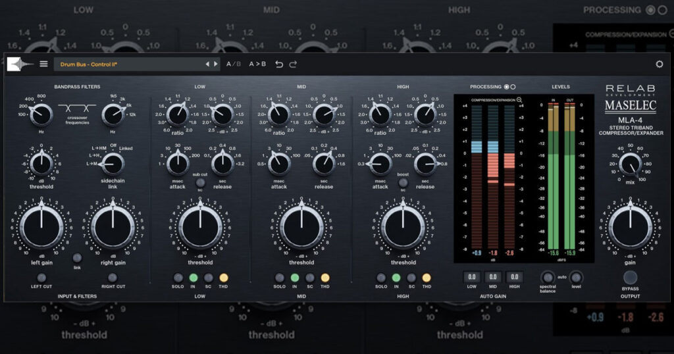This screenshot has width=674, height=354.
Task: Go to previous preset arrow
Action: coord(207,64)
